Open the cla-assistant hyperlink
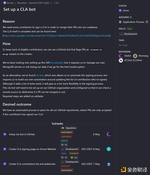This screenshot has width=150, height=175. pyautogui.click(x=56, y=62)
